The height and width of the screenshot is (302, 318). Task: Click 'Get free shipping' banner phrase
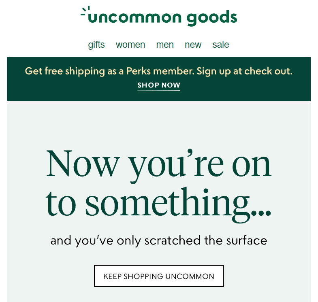pos(65,71)
